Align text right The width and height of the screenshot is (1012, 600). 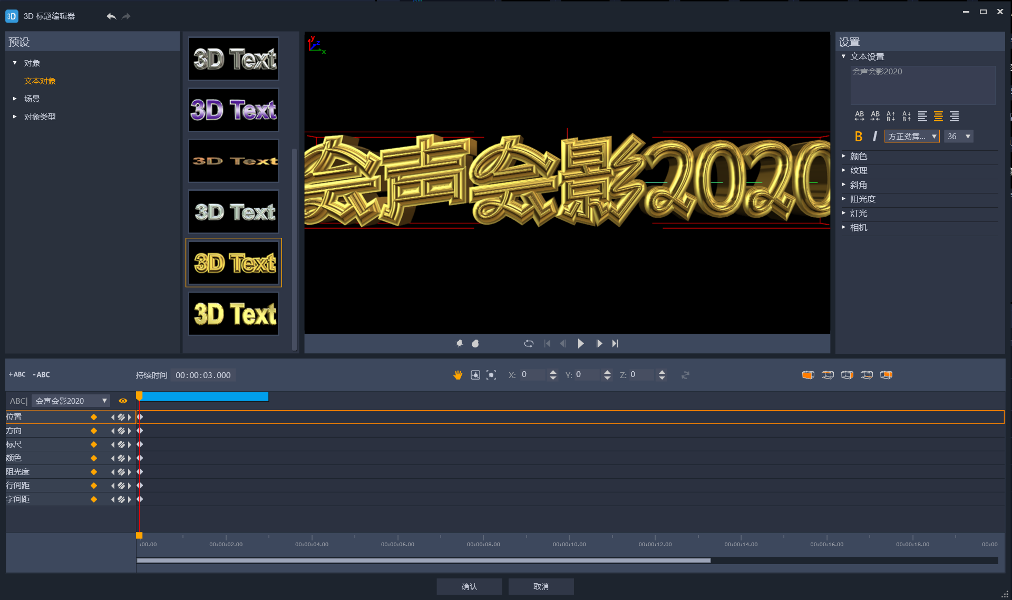954,116
